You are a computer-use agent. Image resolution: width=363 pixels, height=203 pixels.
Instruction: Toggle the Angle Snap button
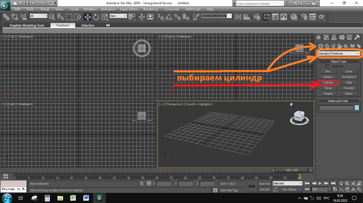[x=169, y=17]
